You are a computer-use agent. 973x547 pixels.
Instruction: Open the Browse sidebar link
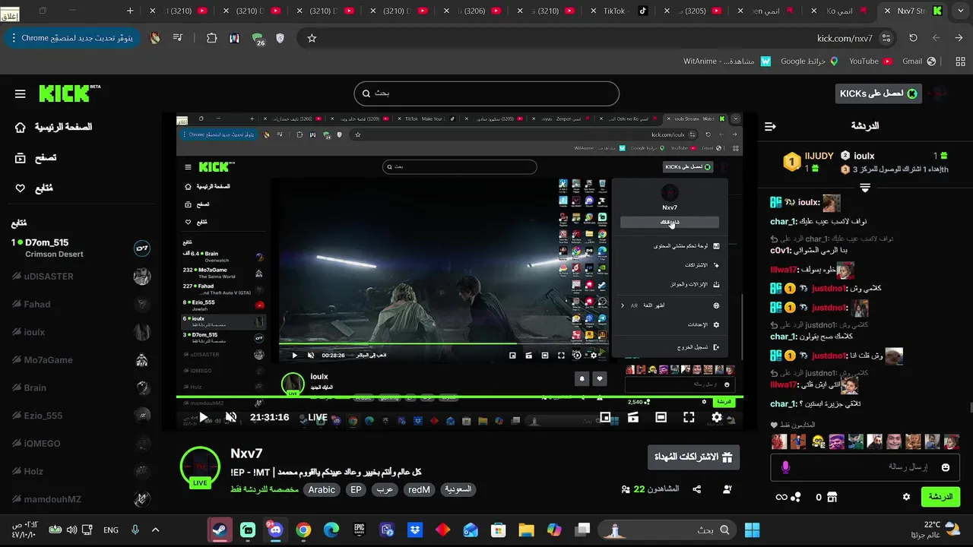tap(36, 157)
